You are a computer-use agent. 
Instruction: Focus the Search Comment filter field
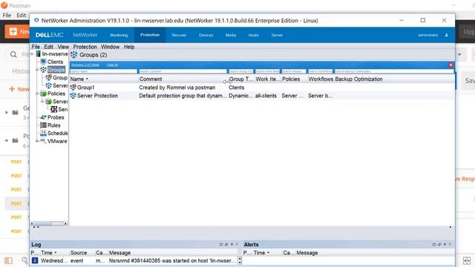(183, 71)
